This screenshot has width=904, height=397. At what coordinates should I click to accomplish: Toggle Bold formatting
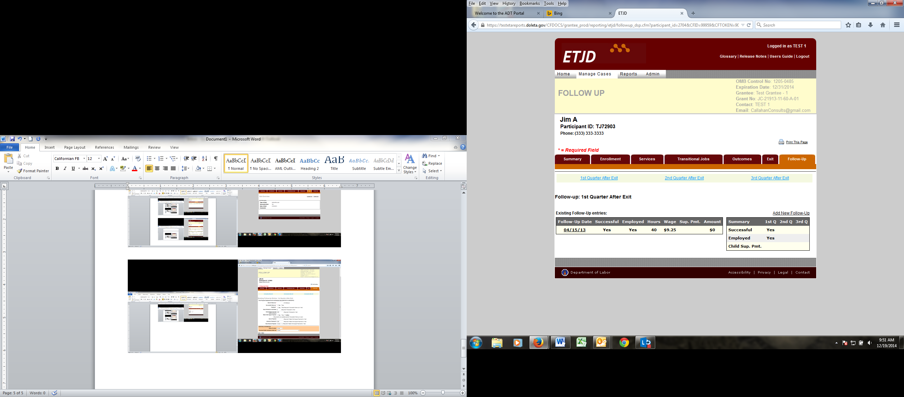tap(57, 168)
